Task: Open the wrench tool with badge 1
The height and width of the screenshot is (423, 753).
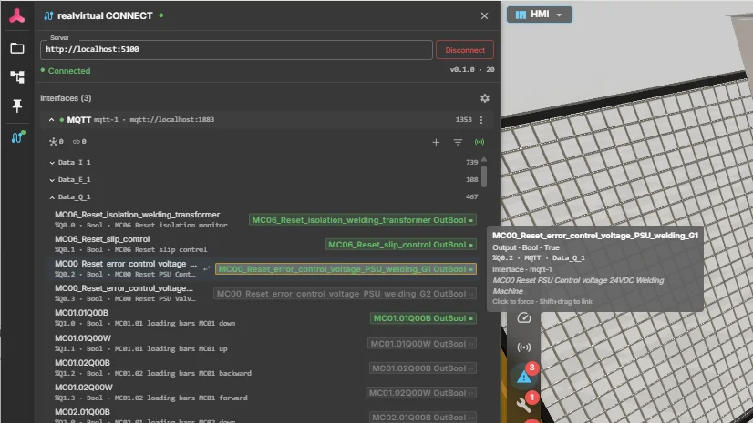Action: coord(524,404)
